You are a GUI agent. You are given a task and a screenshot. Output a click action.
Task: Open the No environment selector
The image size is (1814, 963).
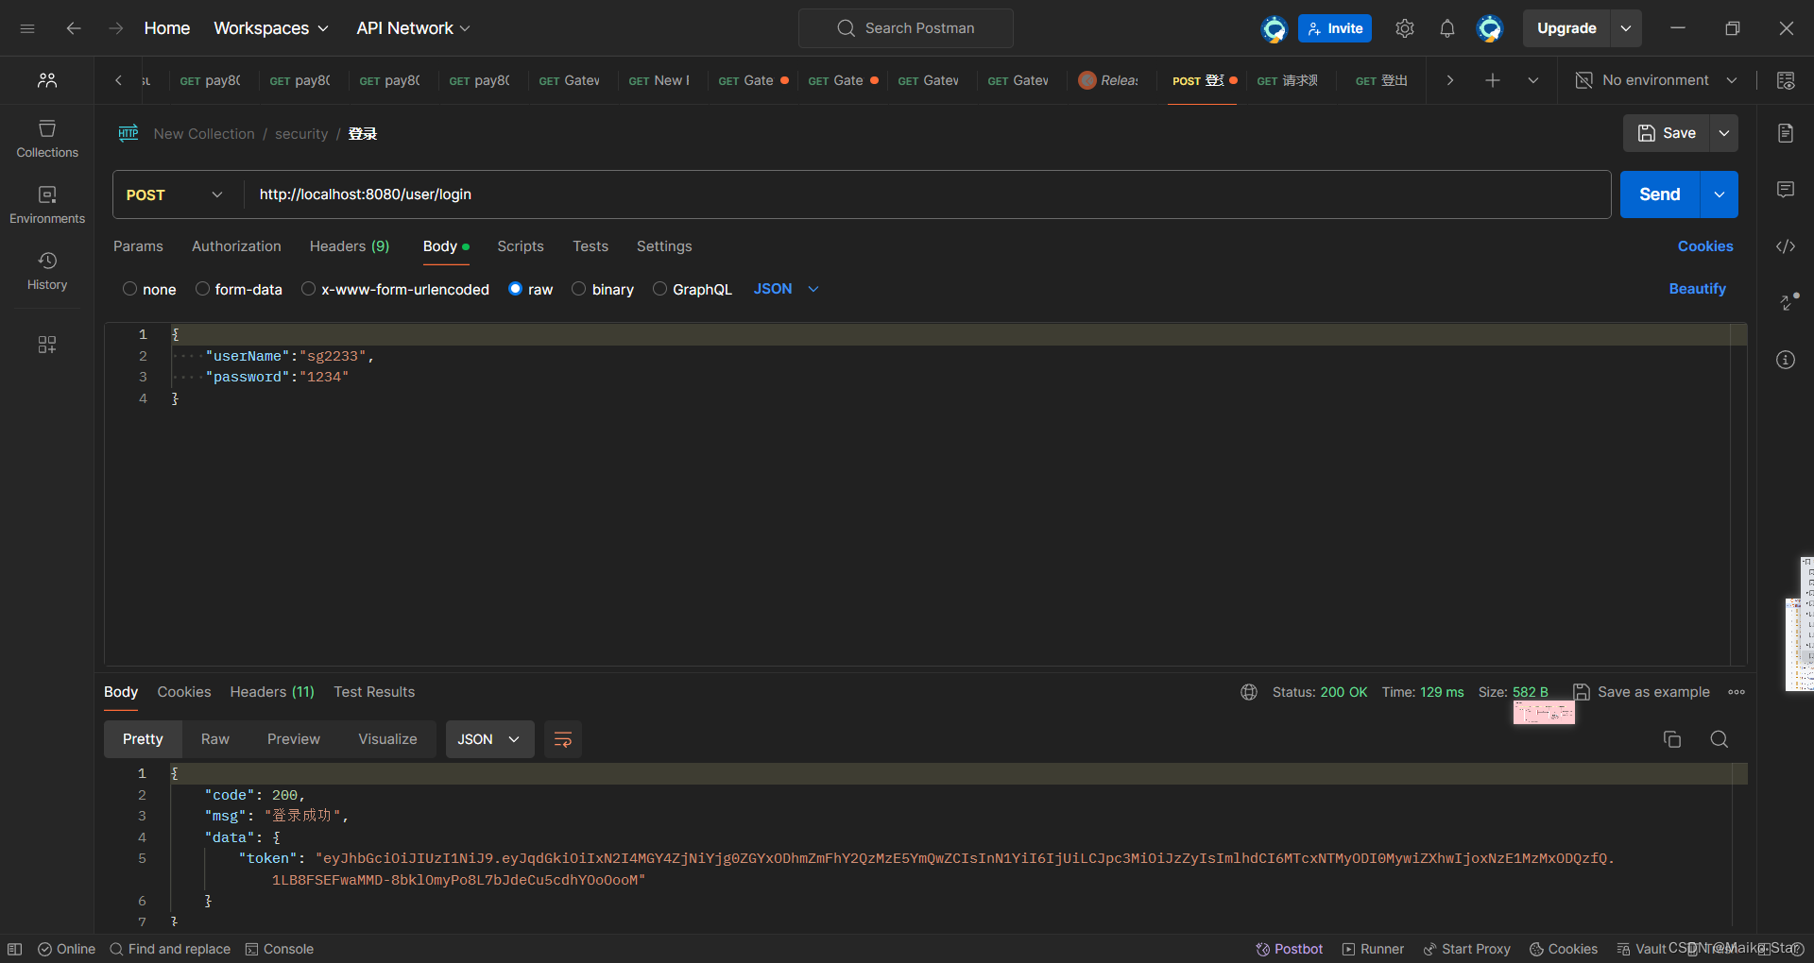(x=1656, y=80)
